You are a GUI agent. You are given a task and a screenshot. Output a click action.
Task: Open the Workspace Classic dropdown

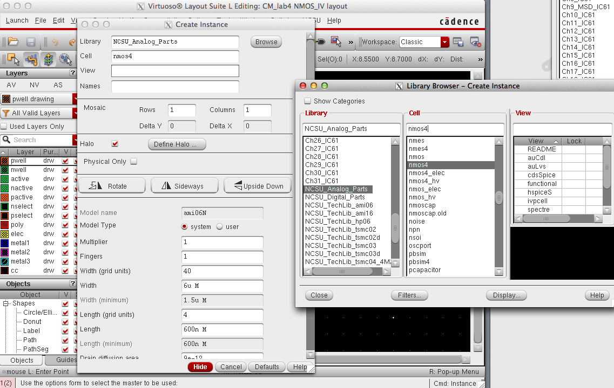tap(444, 42)
